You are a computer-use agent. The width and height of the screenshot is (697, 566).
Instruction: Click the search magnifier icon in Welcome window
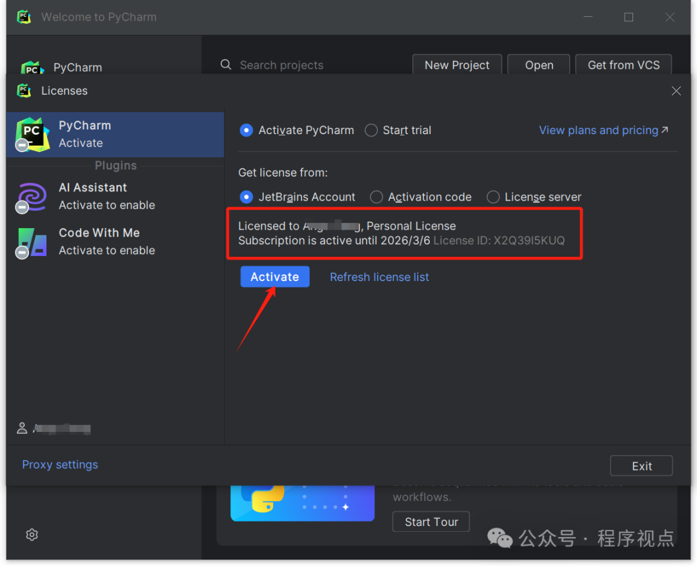[226, 65]
